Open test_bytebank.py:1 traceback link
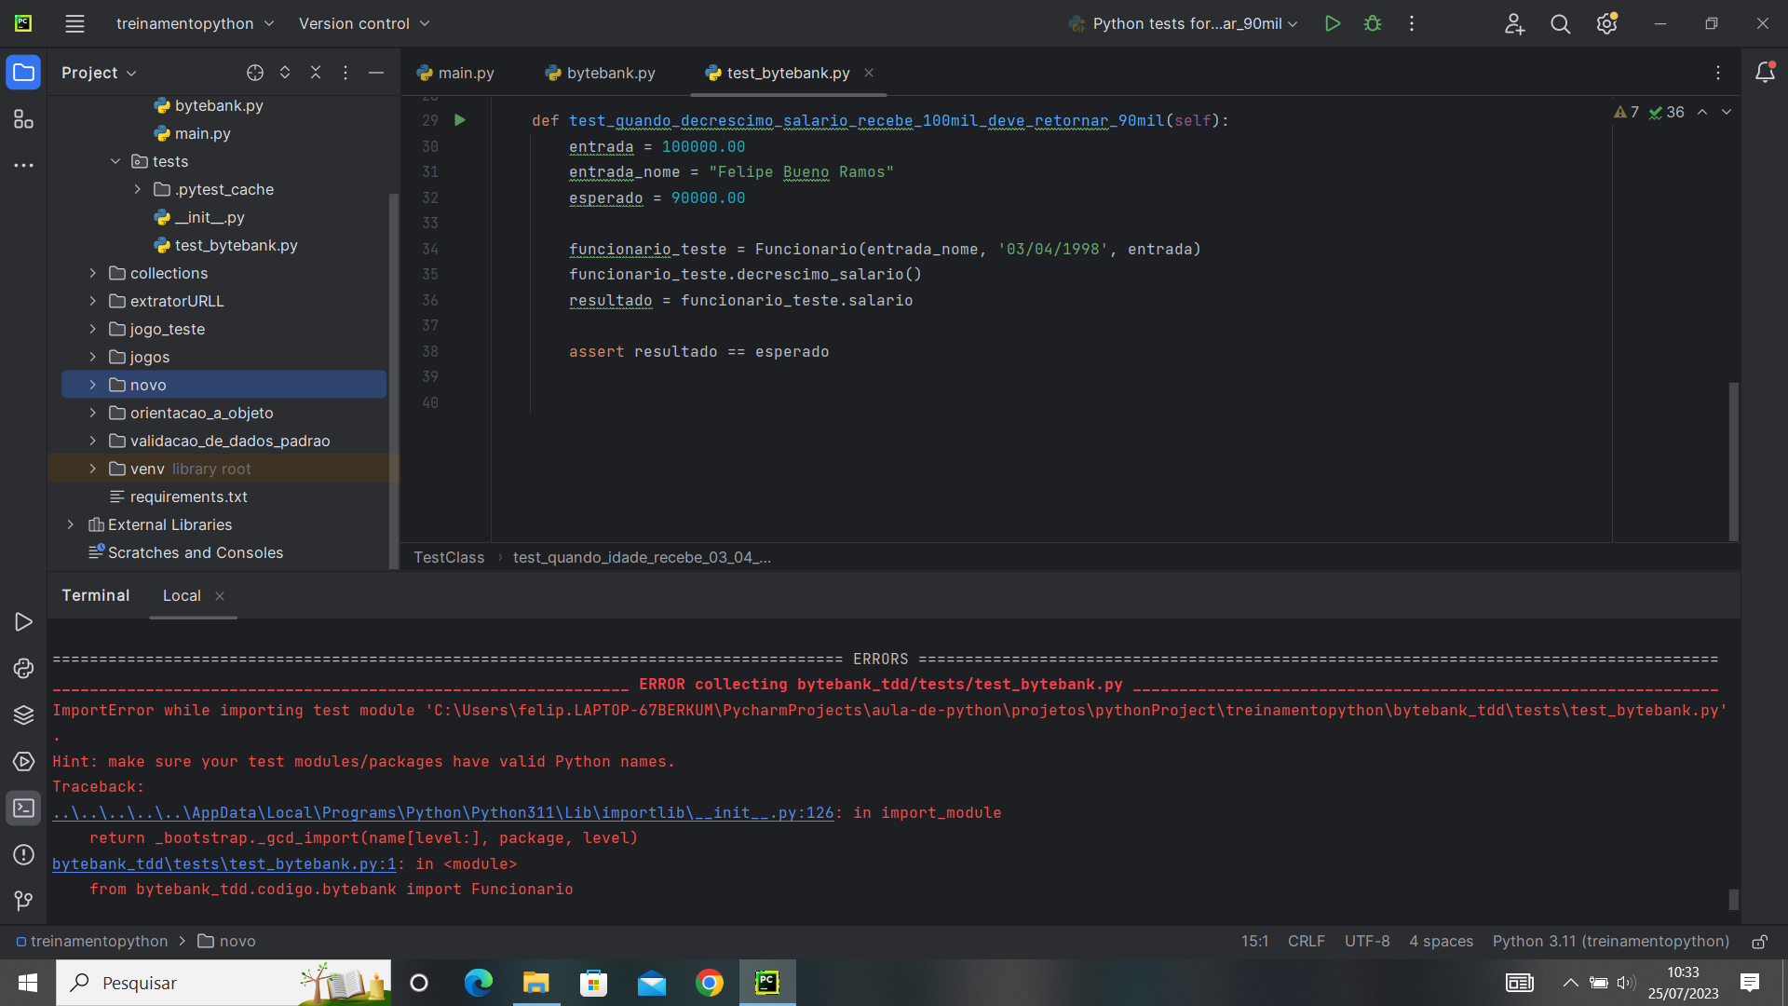 point(224,864)
